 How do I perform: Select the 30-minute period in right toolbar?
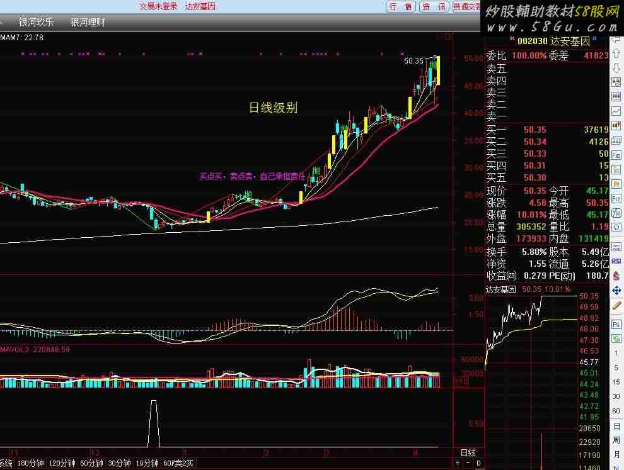[616, 396]
